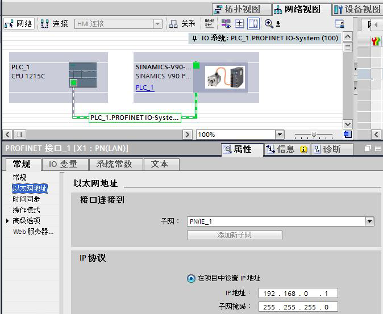Click the IO system PLC_1.PROFINET IO-System (100) label
The width and height of the screenshot is (383, 314).
270,38
